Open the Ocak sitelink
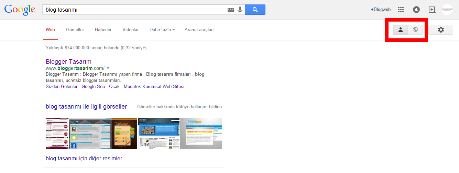Viewport: 459px width, 173px height. coord(114,87)
